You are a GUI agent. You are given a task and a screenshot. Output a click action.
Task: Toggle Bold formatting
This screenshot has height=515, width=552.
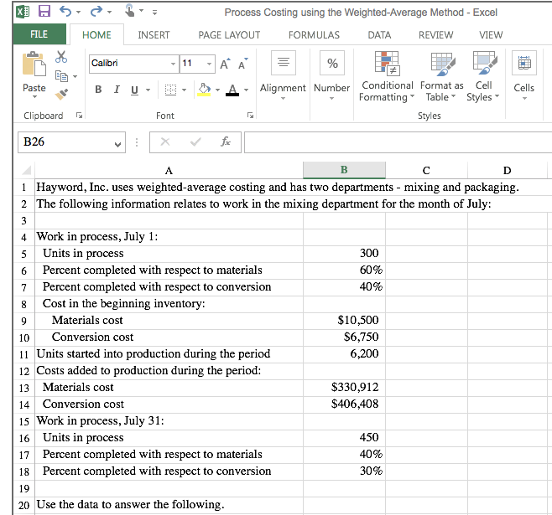(99, 90)
